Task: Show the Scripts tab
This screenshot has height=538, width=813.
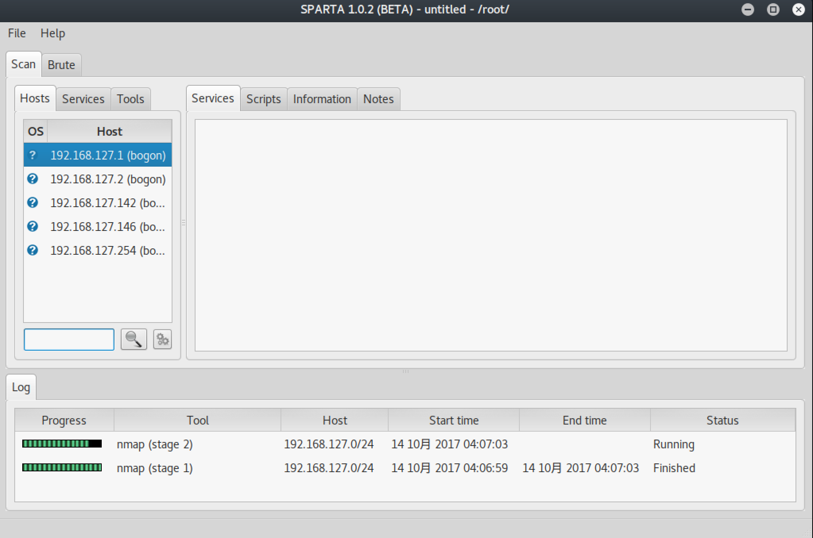Action: 263,99
